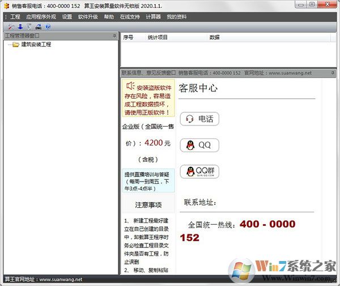
Task: Open the 设置 menu
Action: tap(67, 17)
